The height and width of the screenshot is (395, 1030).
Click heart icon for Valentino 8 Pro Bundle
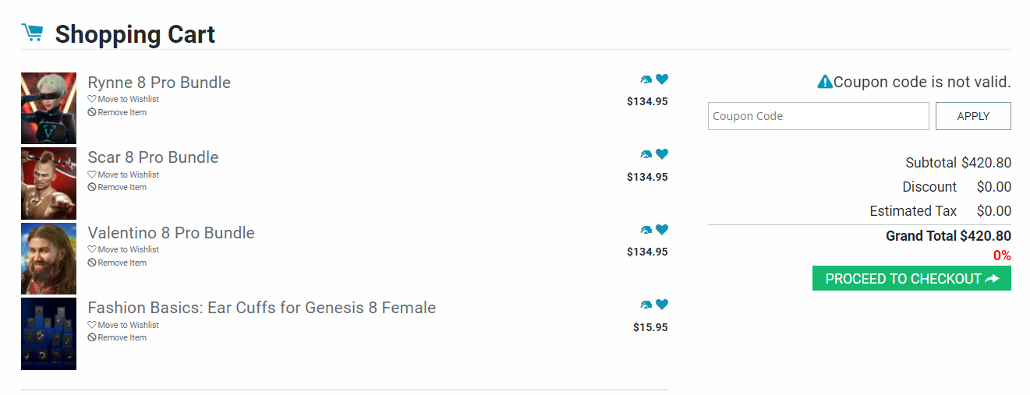662,229
